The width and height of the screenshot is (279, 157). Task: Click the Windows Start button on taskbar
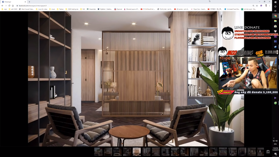pyautogui.click(x=276, y=2)
